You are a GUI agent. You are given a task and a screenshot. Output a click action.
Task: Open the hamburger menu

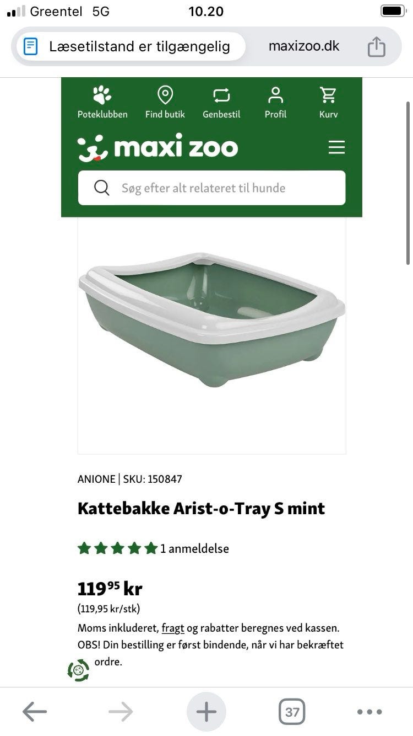336,147
